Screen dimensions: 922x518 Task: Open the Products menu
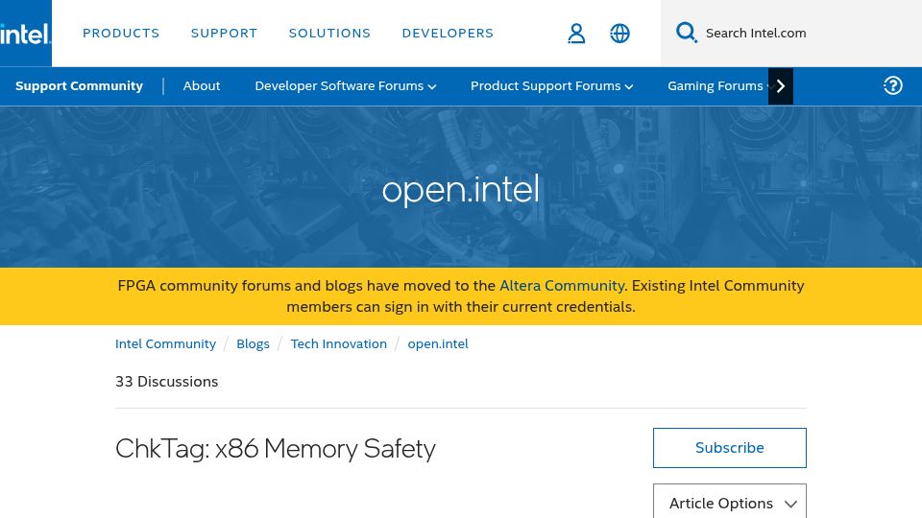pyautogui.click(x=121, y=34)
